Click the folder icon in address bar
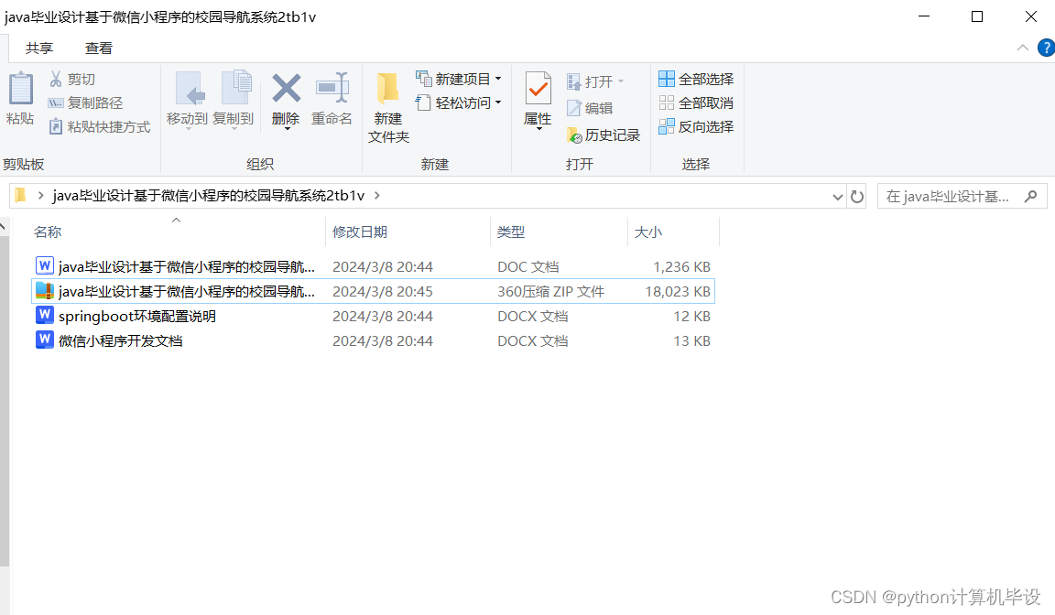This screenshot has height=615, width=1055. (x=21, y=195)
